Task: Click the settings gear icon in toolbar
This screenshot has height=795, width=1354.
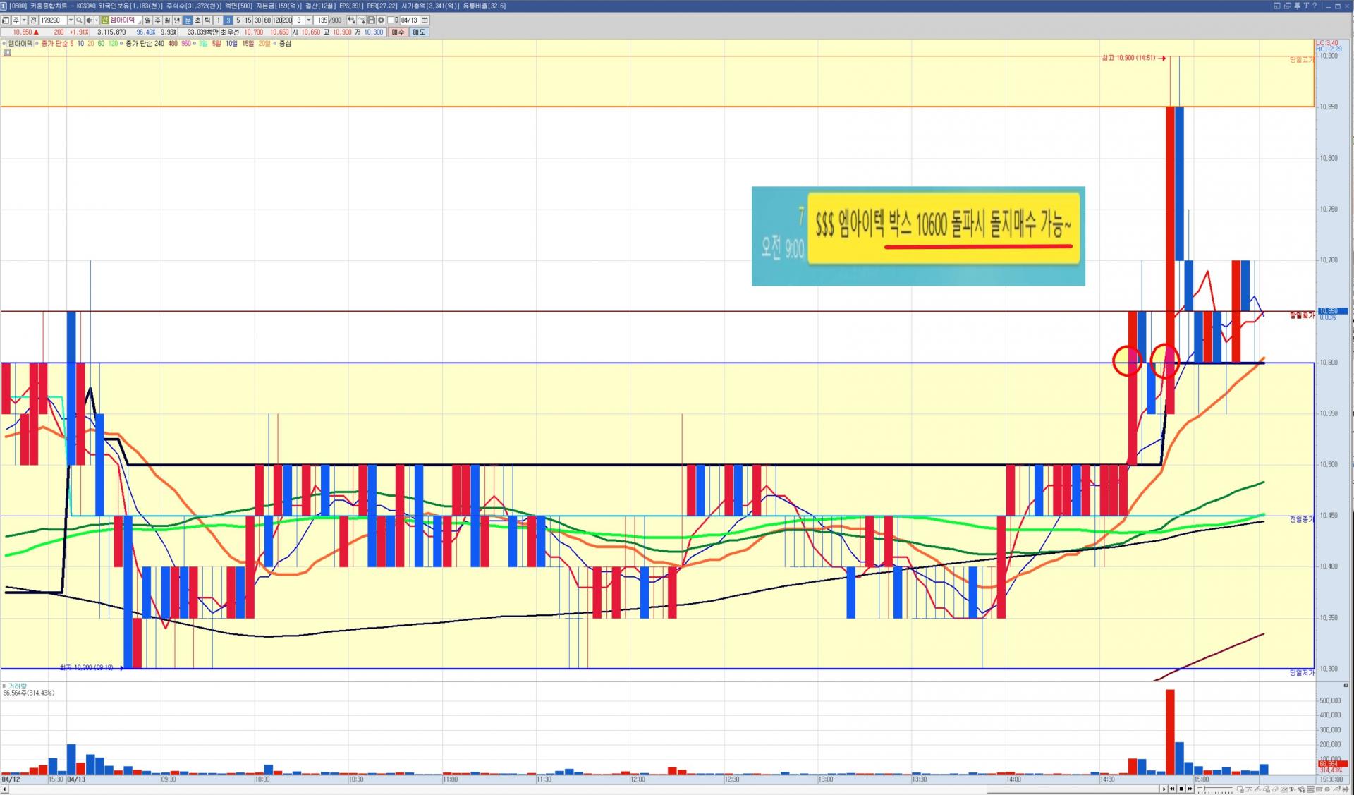Action: 381,20
